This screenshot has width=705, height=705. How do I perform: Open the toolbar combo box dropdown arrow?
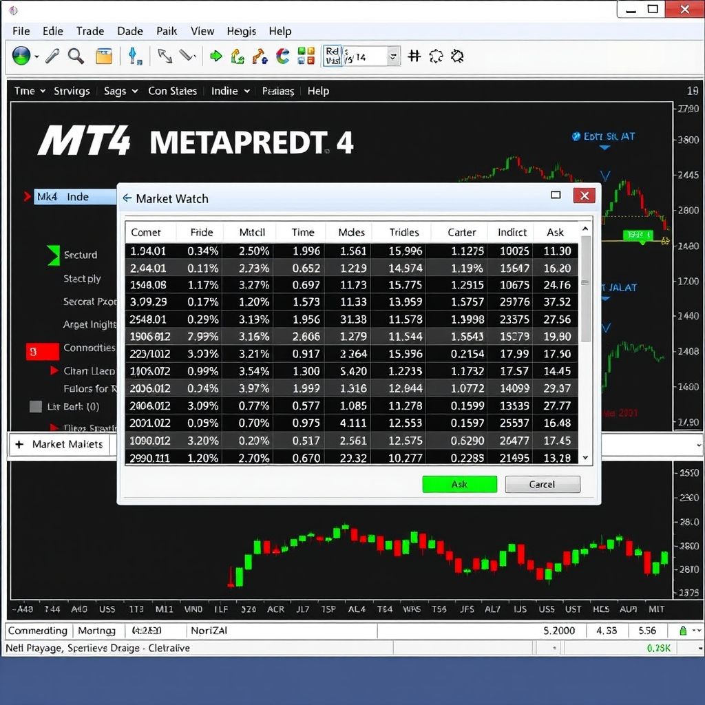(393, 56)
